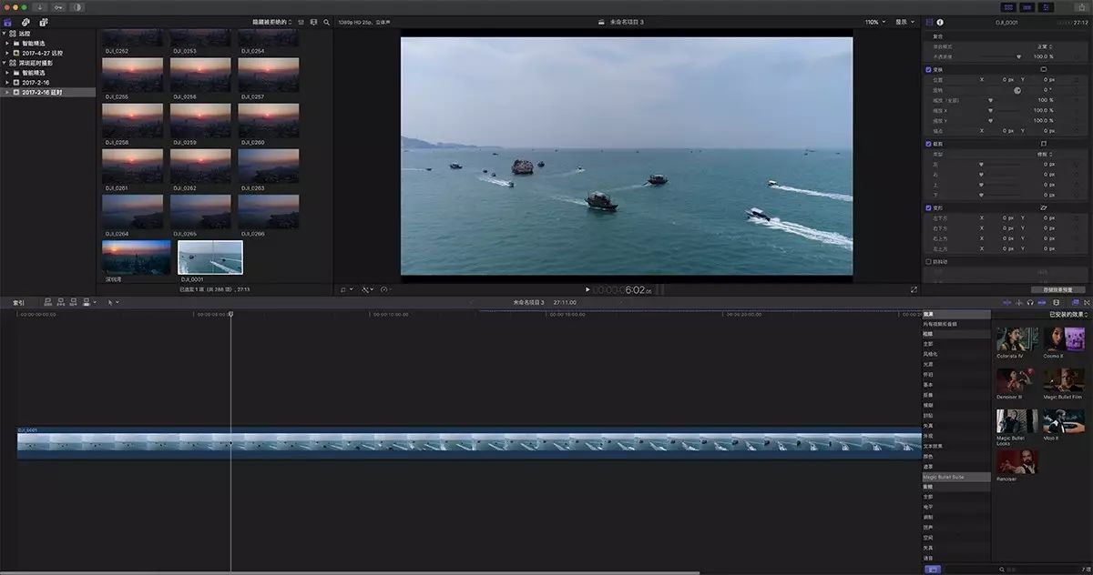Uncheck the 变换 checkbox in inspector

pyautogui.click(x=928, y=69)
